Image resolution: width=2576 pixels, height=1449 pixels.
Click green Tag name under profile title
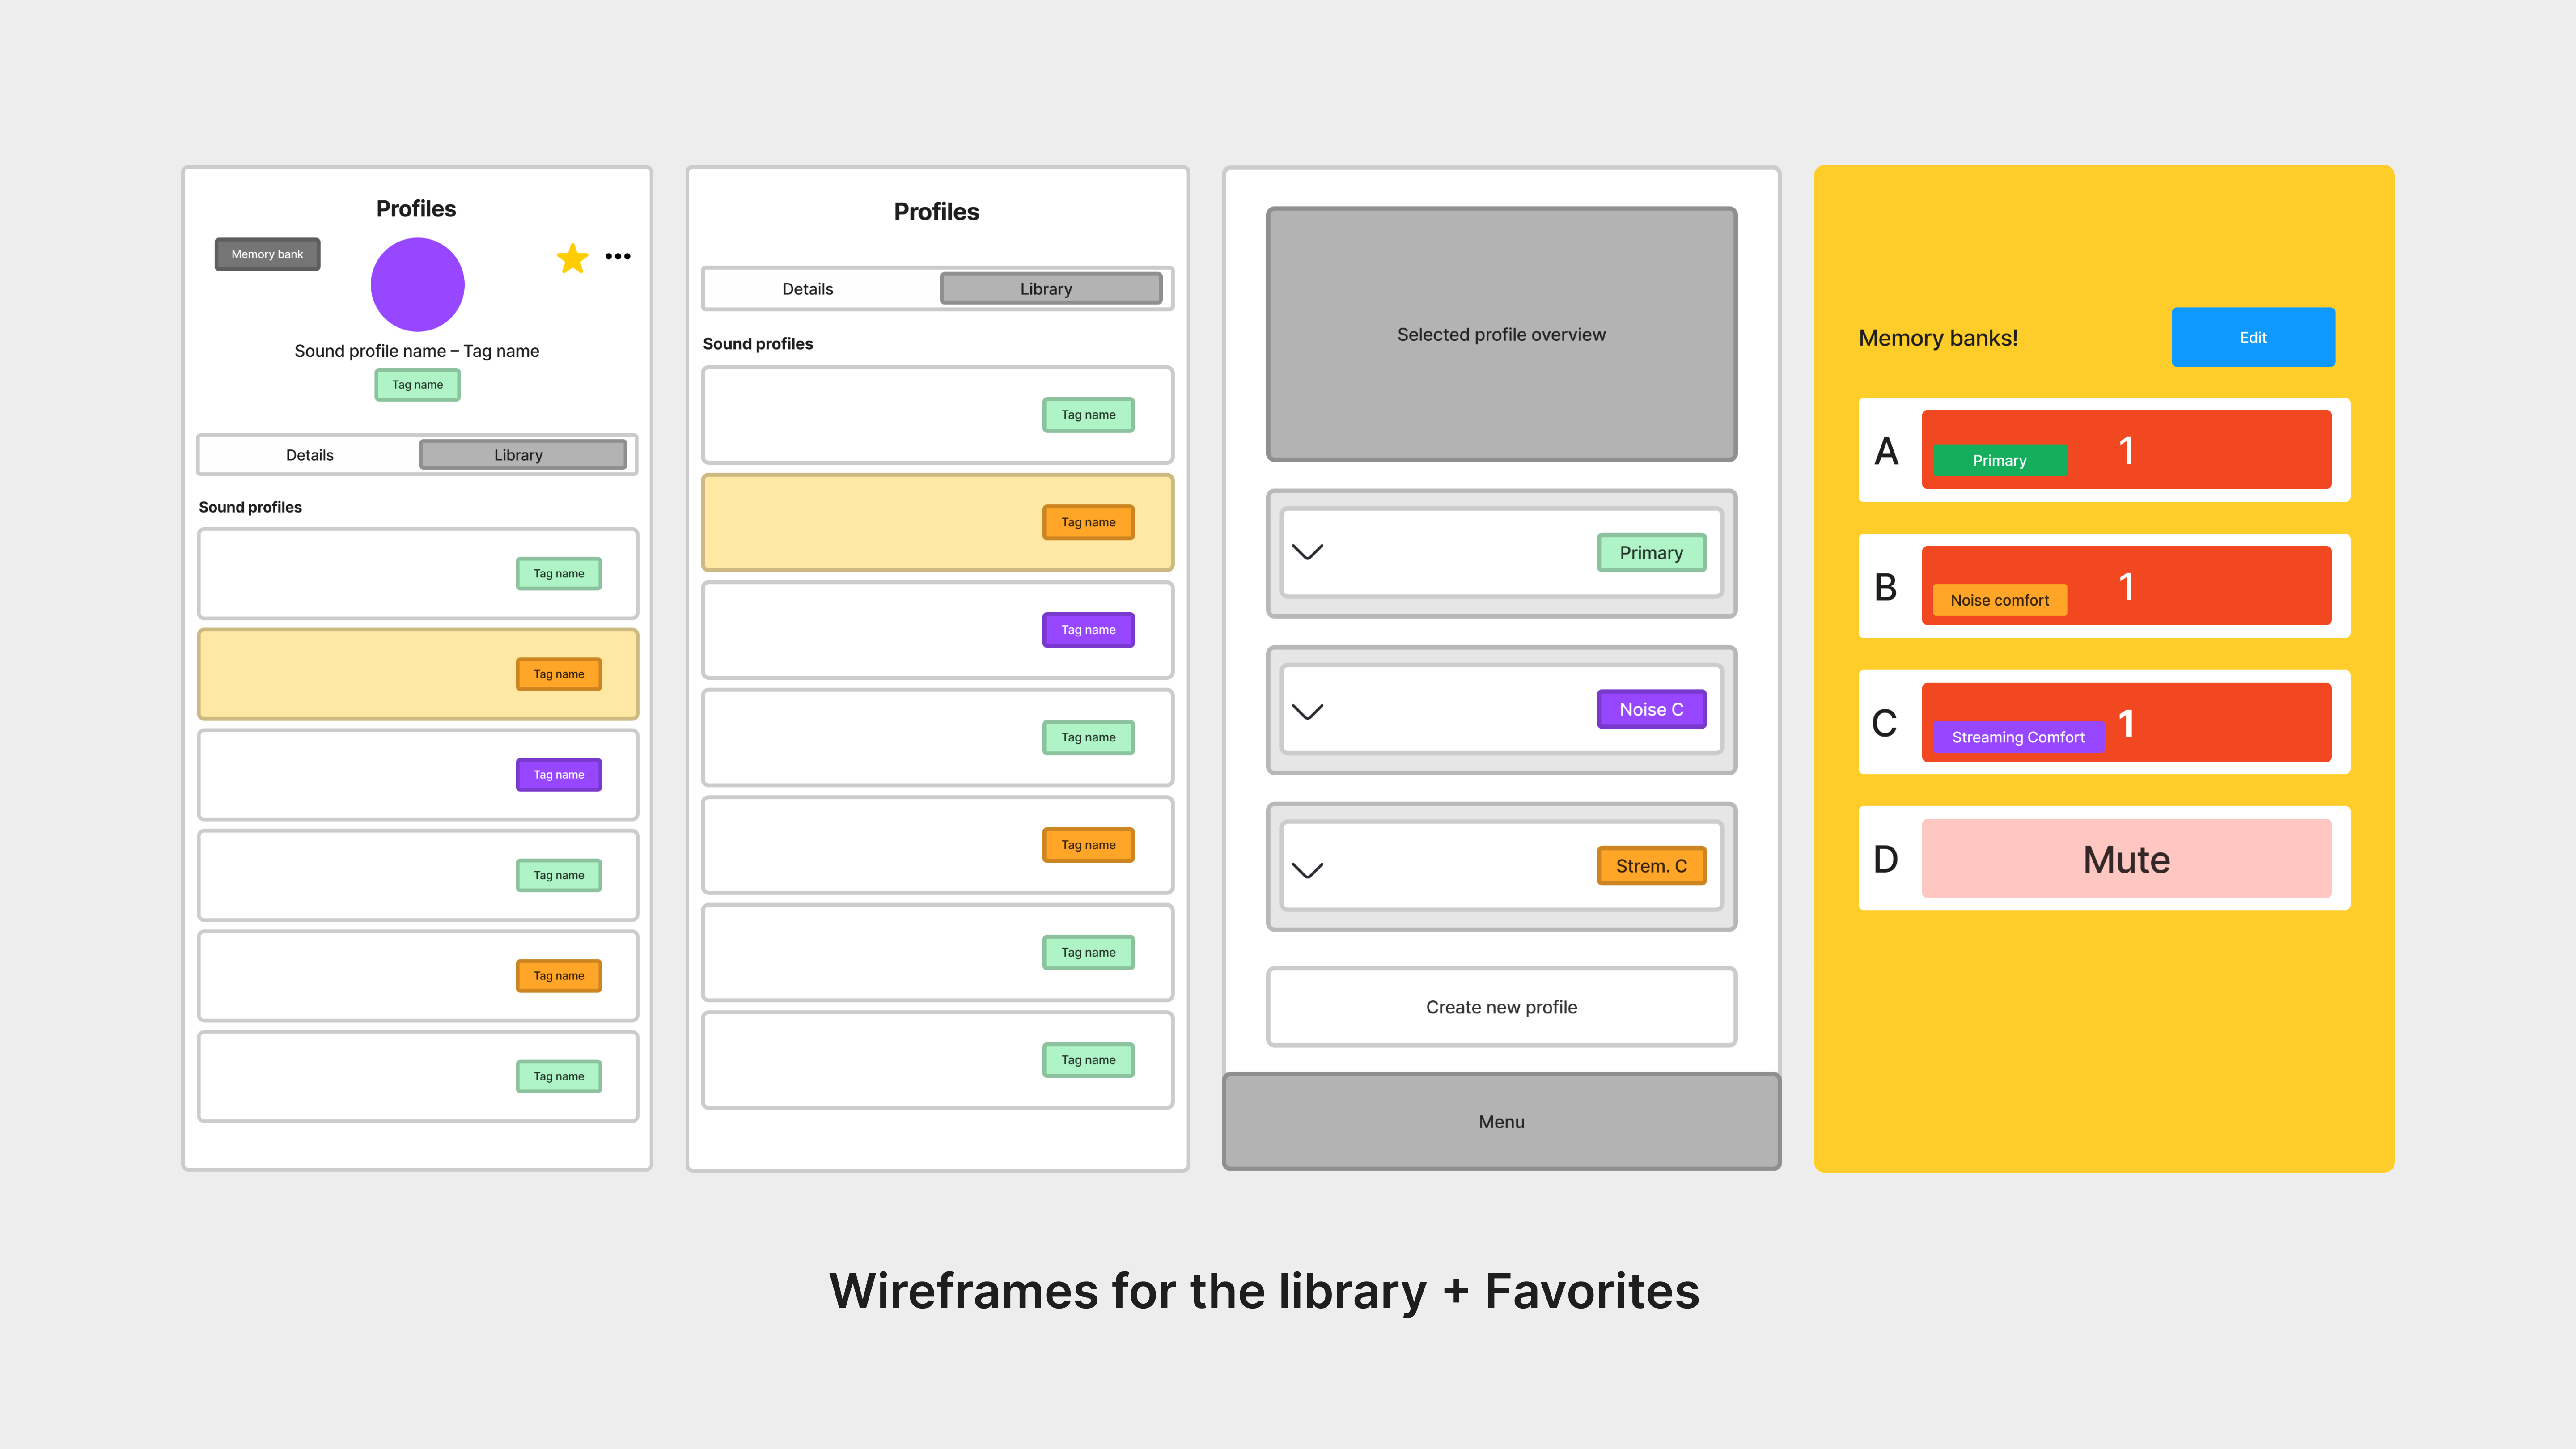tap(417, 384)
